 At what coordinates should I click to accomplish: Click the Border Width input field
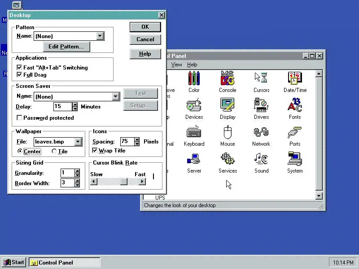68,183
